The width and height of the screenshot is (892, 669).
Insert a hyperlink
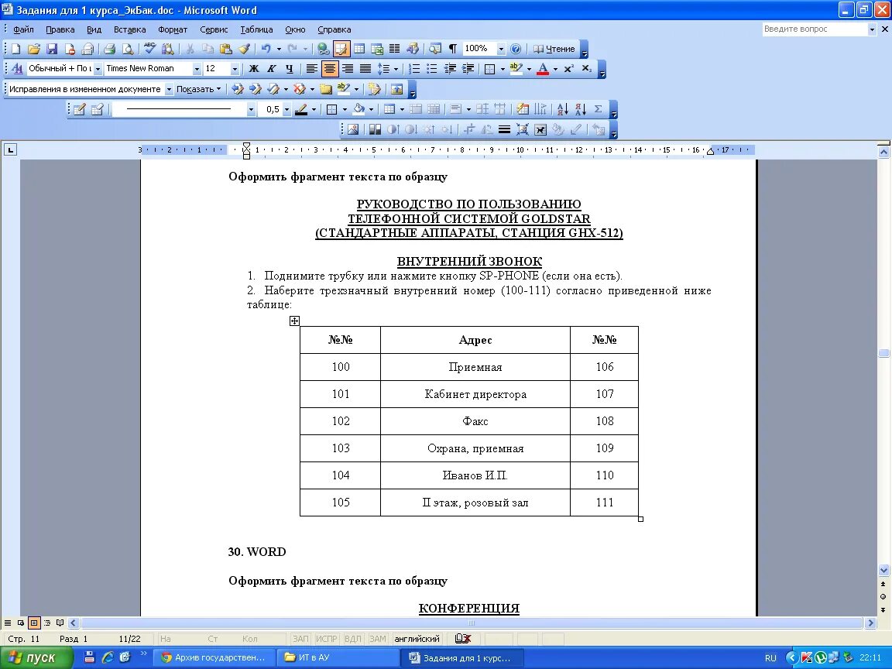tap(323, 49)
